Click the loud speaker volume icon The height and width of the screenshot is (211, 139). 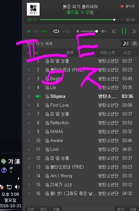pos(103,31)
